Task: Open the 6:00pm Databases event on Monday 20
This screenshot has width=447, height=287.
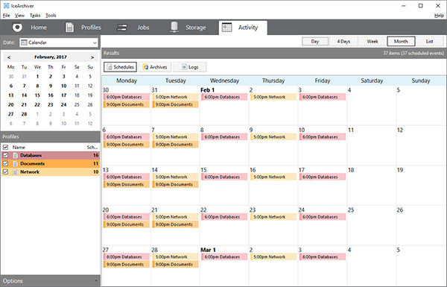Action: (x=127, y=217)
